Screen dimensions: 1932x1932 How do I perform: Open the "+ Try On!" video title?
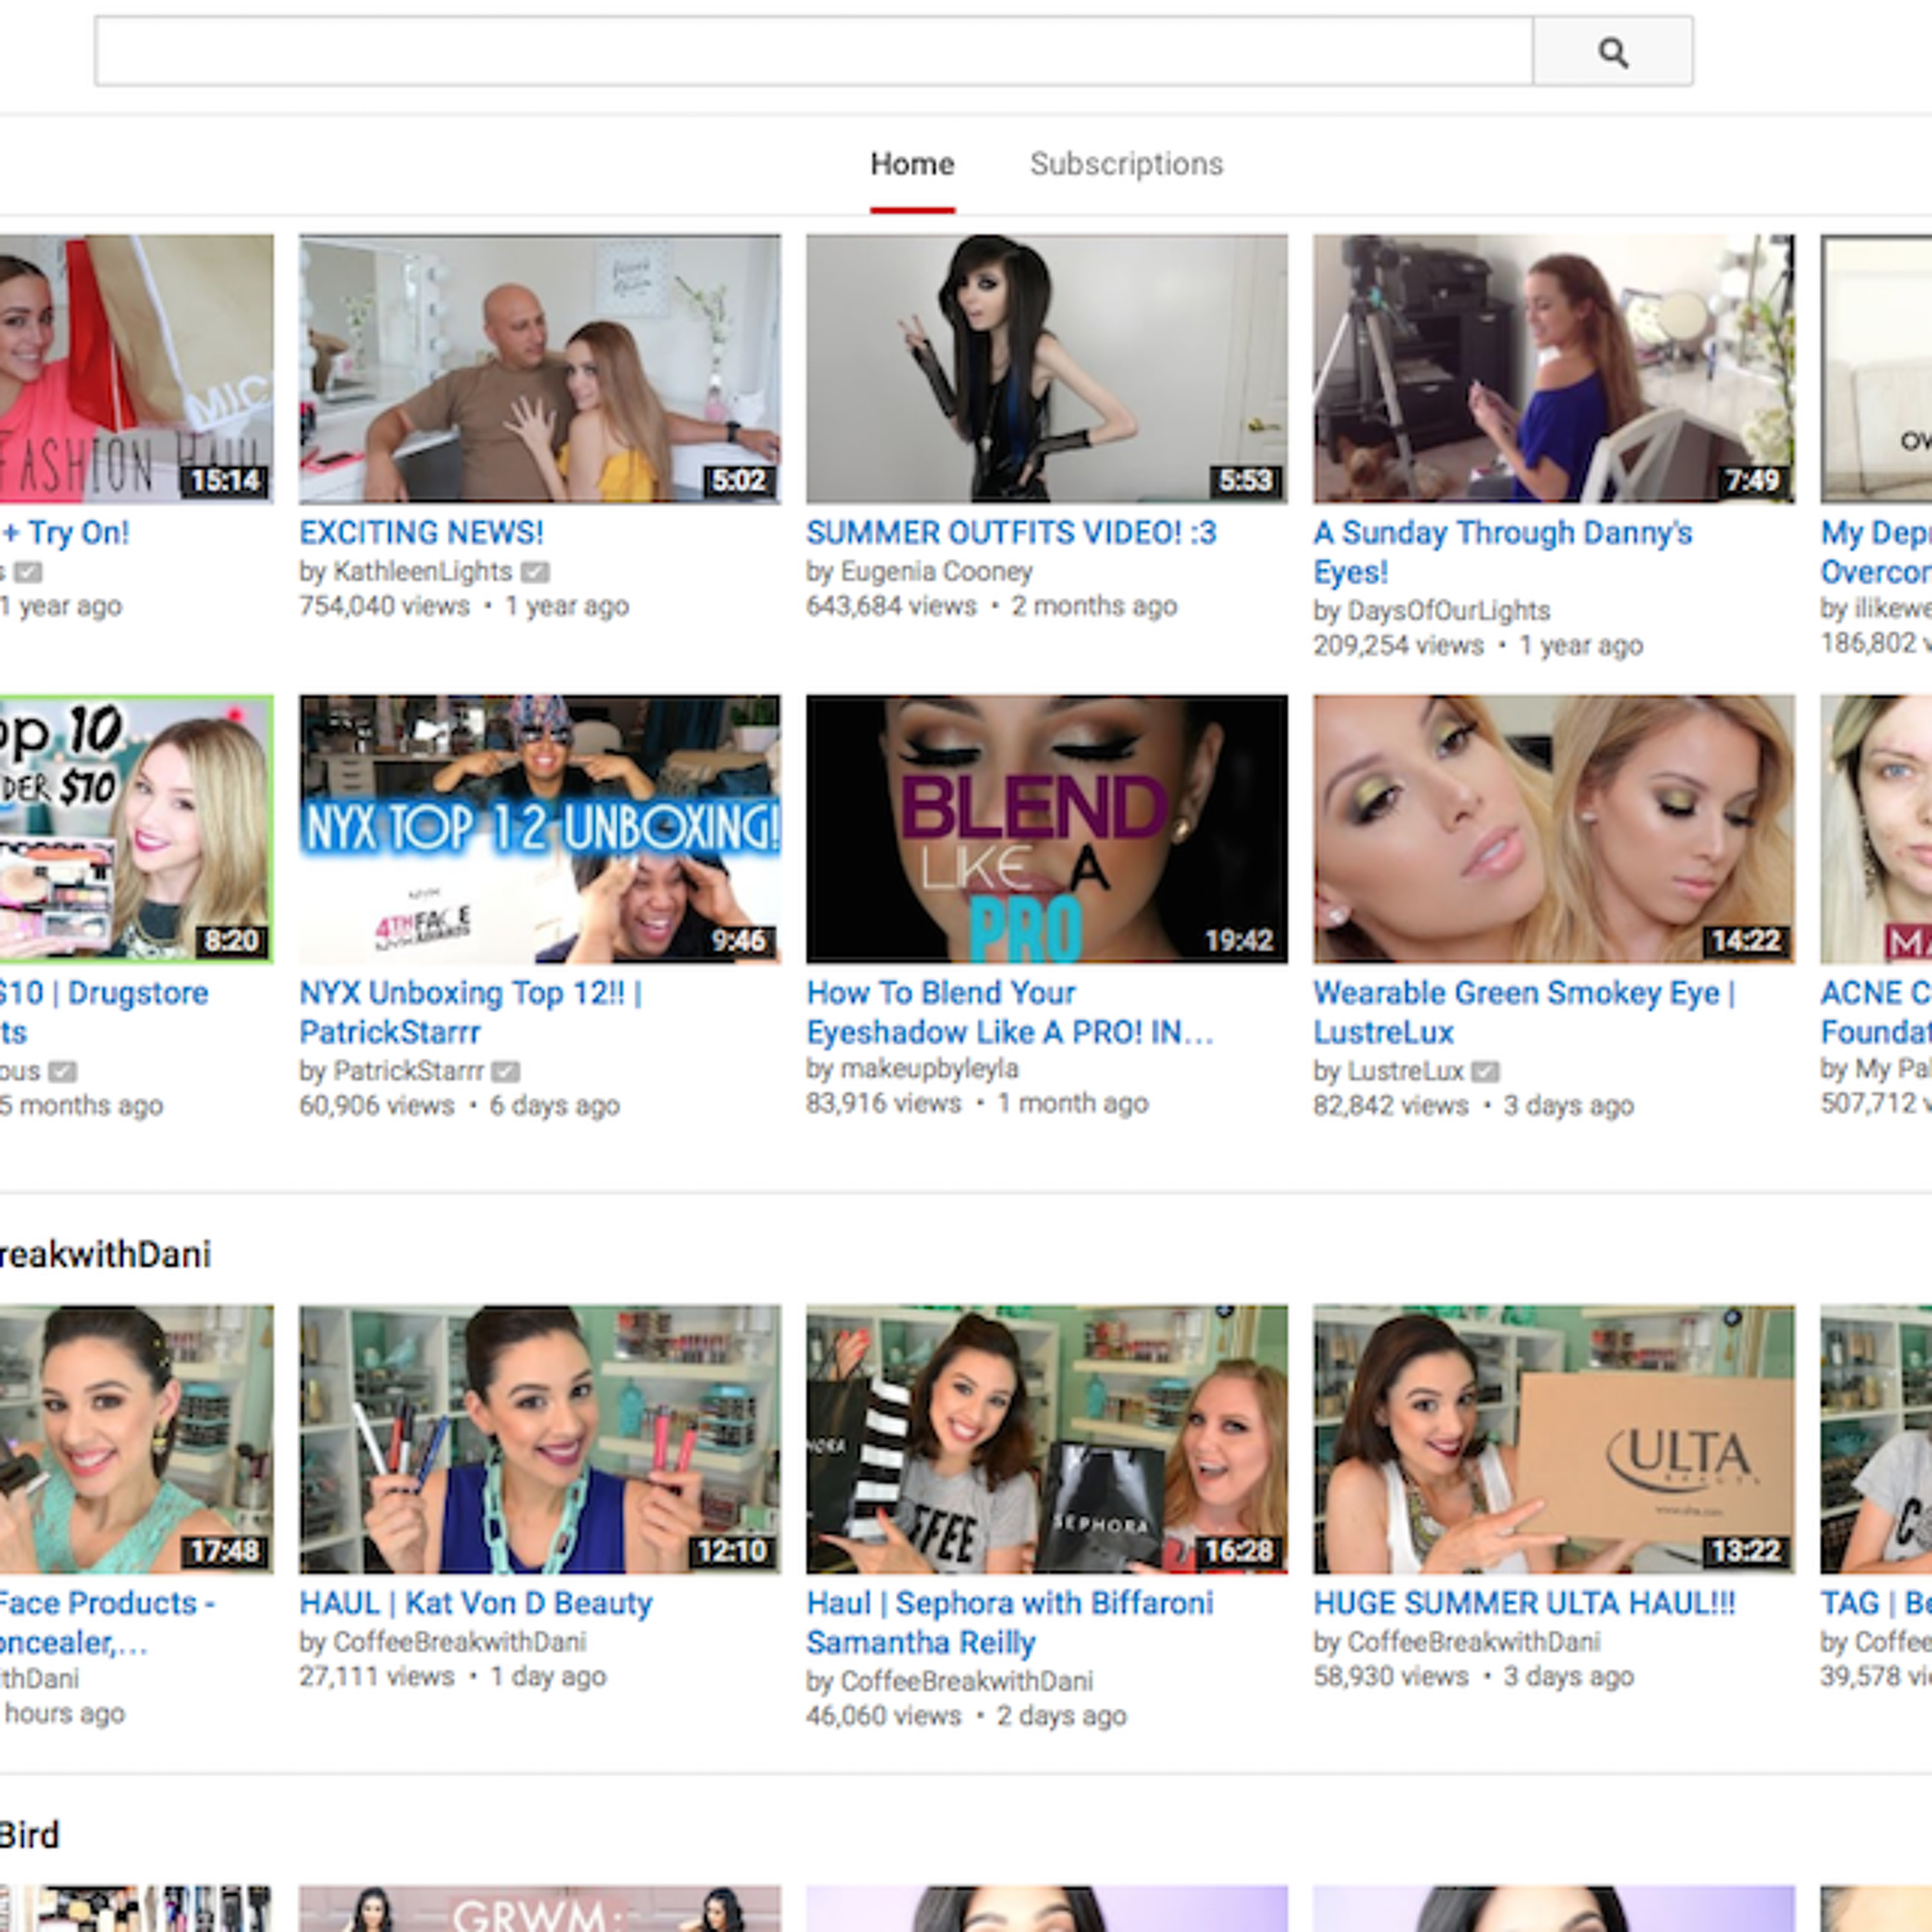tap(65, 532)
